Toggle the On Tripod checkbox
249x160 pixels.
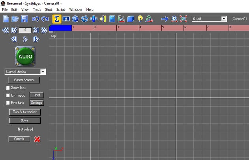click(8, 96)
